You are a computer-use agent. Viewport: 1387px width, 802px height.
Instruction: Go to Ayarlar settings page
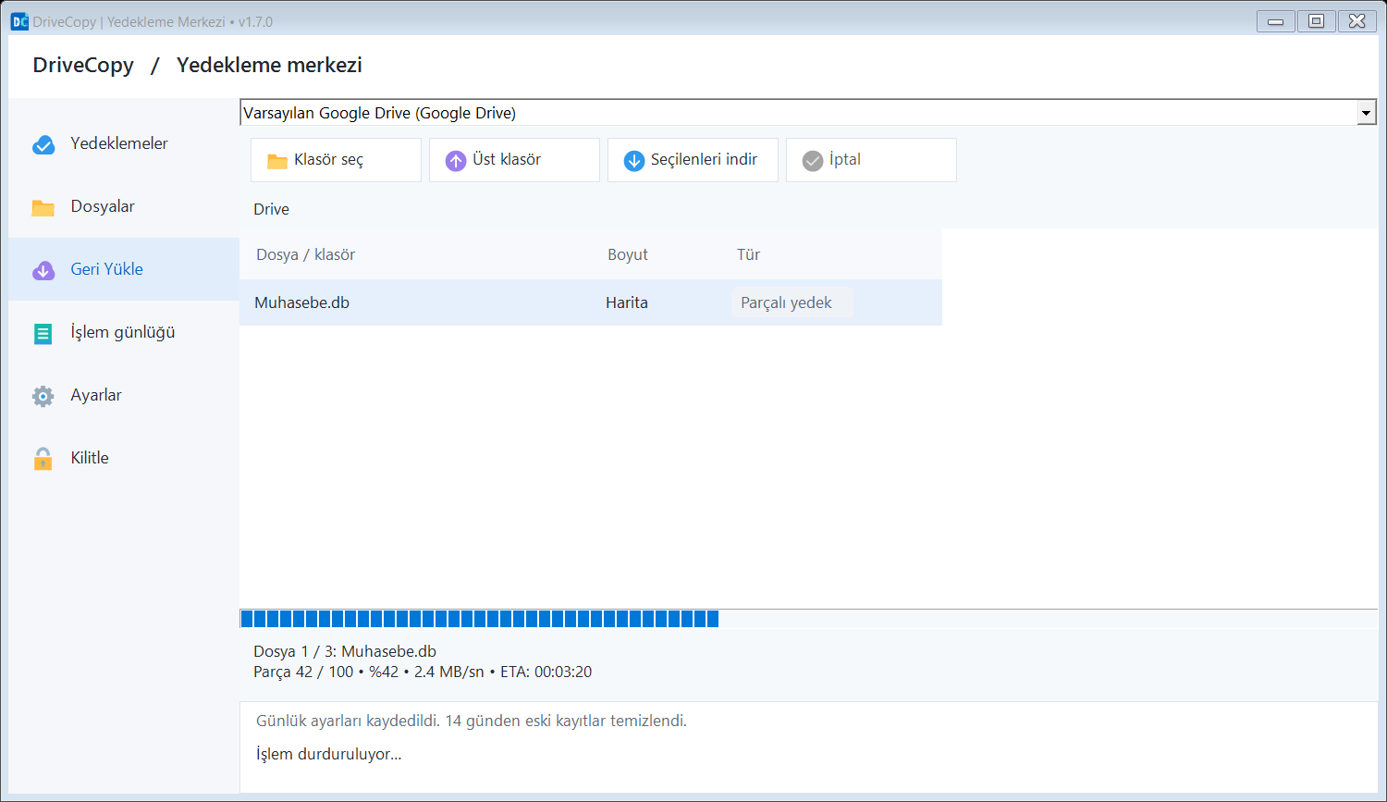[x=124, y=395]
